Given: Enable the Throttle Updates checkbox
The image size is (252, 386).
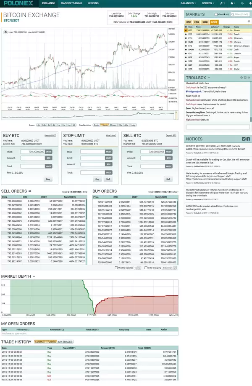Looking at the screenshot, I should [x=116, y=268].
